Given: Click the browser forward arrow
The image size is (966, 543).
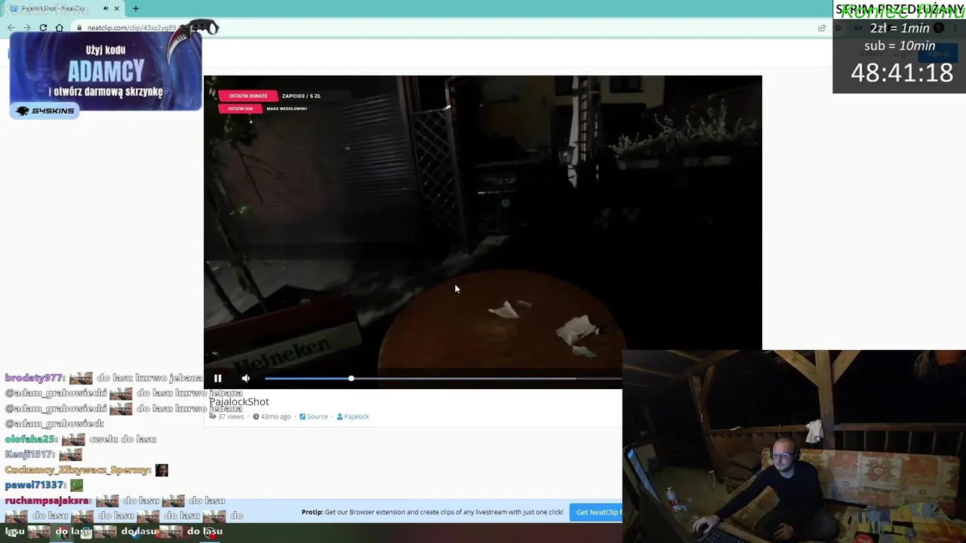Looking at the screenshot, I should [x=27, y=28].
